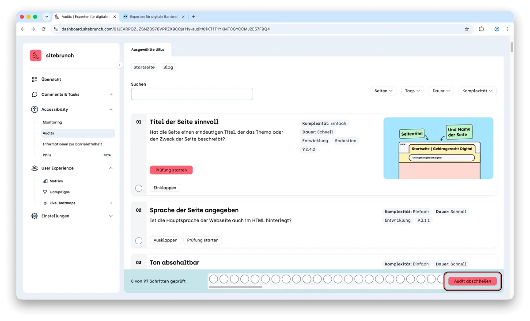Expand the Einstellungen section chevron
The width and height of the screenshot is (530, 321).
point(111,216)
